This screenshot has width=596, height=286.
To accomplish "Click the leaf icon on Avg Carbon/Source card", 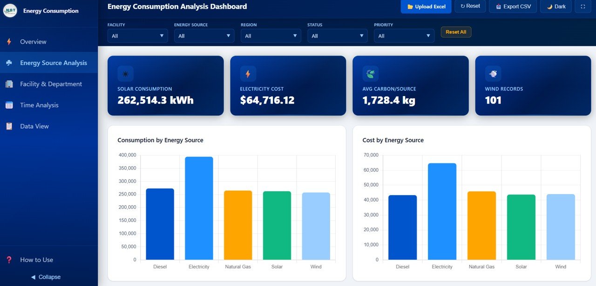I will click(x=370, y=74).
